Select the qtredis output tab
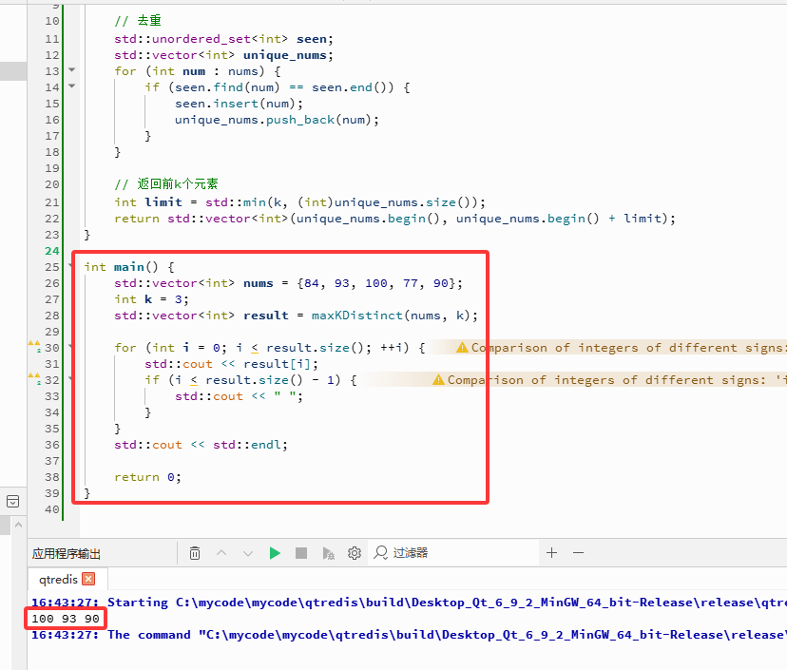This screenshot has width=787, height=670. [67, 579]
